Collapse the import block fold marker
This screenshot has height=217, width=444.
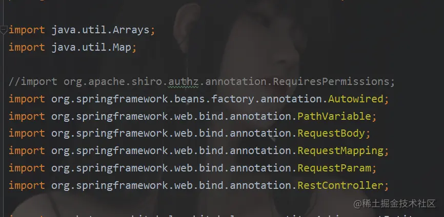tap(4, 30)
